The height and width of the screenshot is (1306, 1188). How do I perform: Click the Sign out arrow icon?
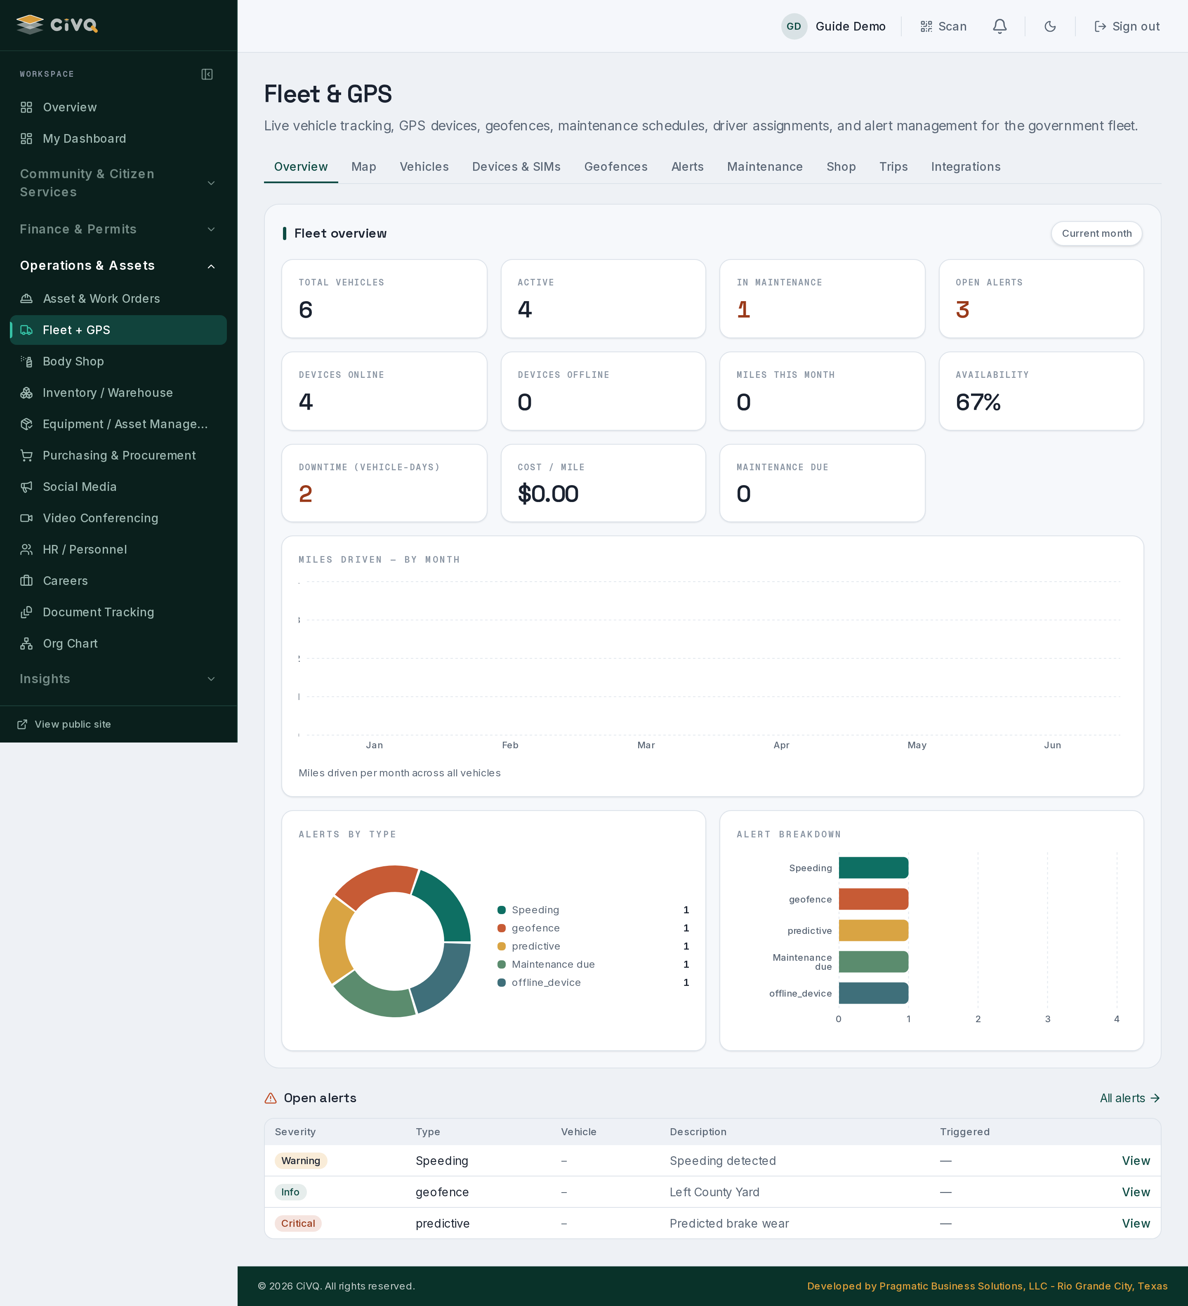1100,26
